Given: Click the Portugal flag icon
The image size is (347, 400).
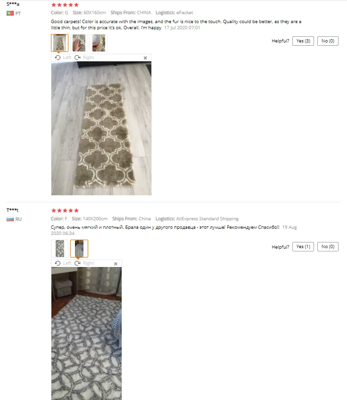Looking at the screenshot, I should point(10,13).
